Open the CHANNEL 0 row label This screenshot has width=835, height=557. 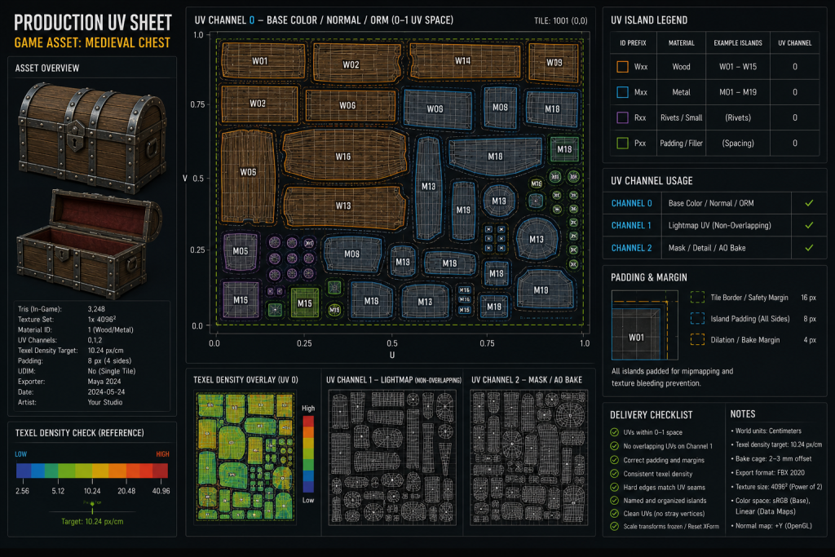pos(632,203)
